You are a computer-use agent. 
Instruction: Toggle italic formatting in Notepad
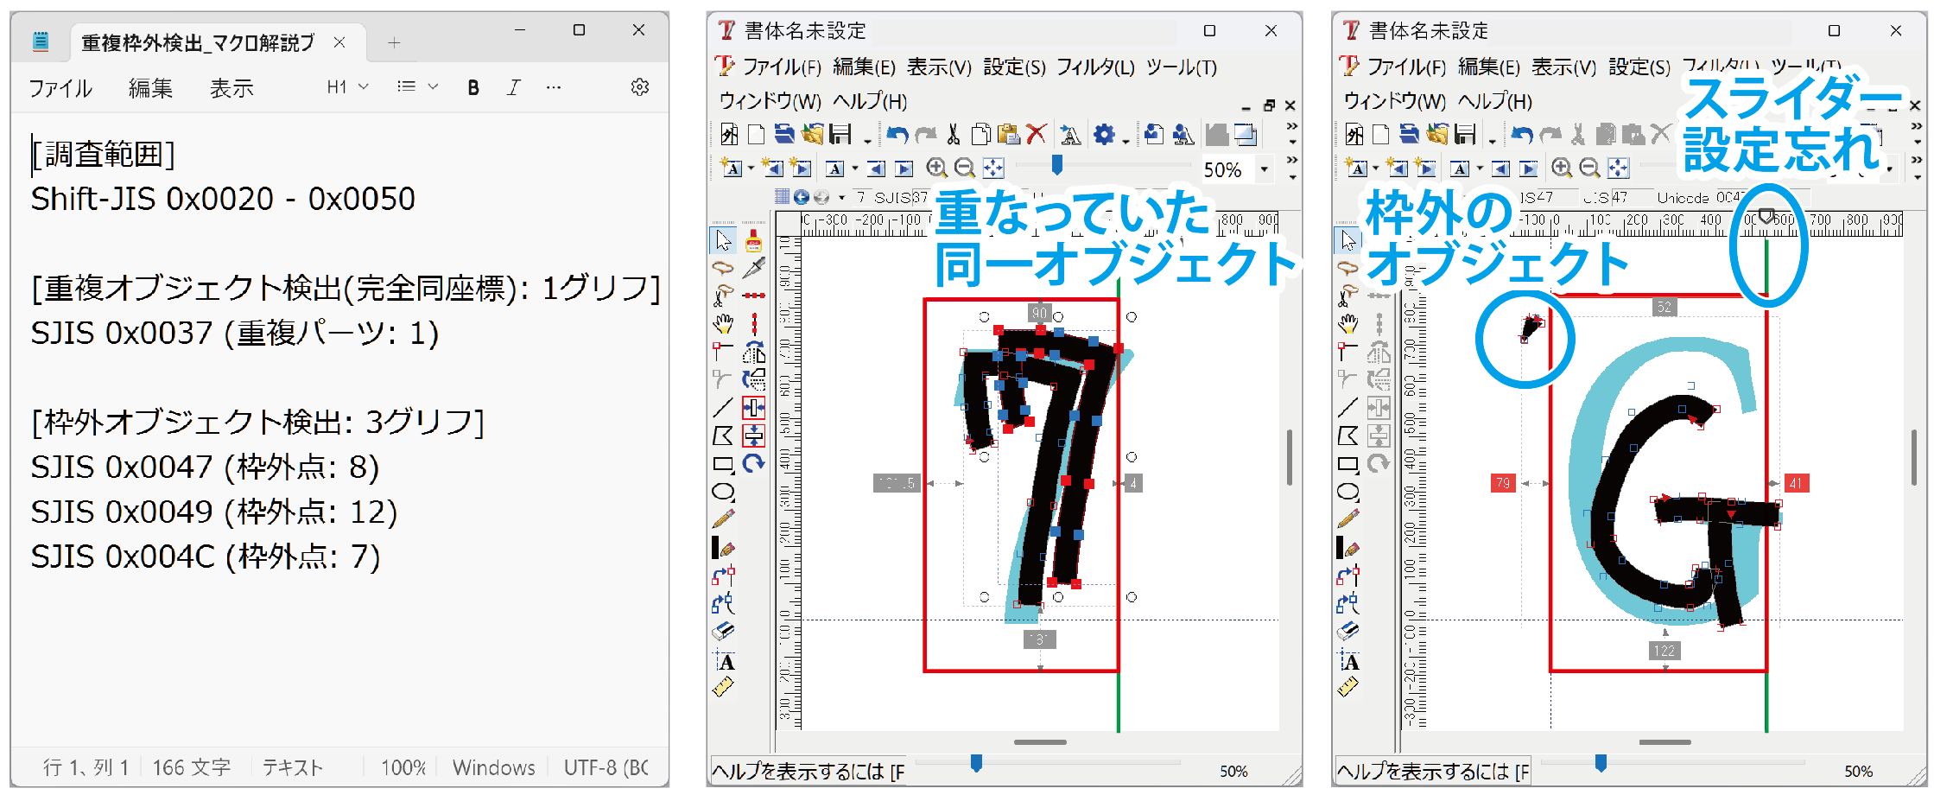514,87
